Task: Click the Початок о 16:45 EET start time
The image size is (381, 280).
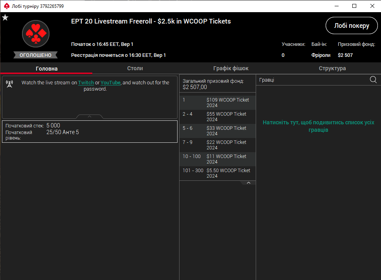Action: (102, 44)
